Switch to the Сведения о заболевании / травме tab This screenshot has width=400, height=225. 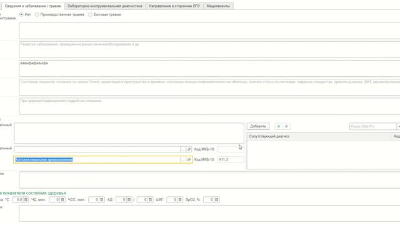click(32, 6)
